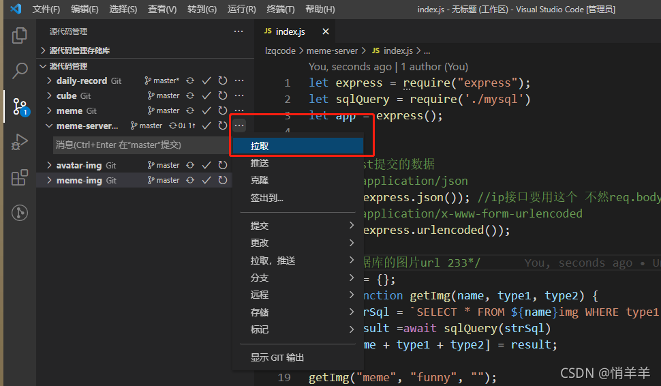Switch branch on meme-server master

(x=147, y=125)
